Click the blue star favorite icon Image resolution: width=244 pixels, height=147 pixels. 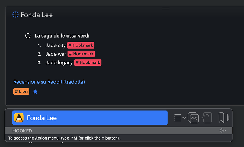[35, 91]
